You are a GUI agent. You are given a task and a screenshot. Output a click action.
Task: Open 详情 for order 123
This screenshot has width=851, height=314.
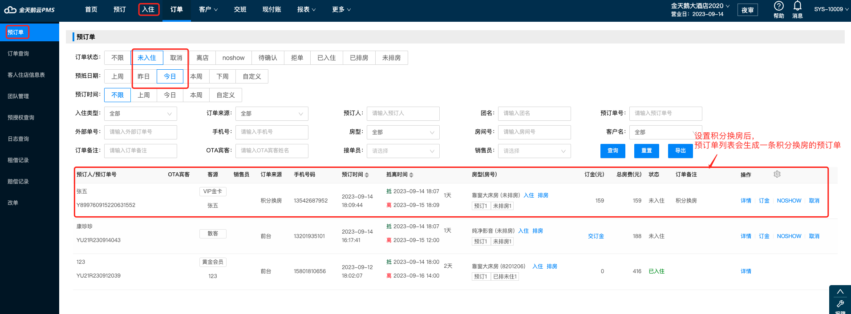[x=746, y=271]
